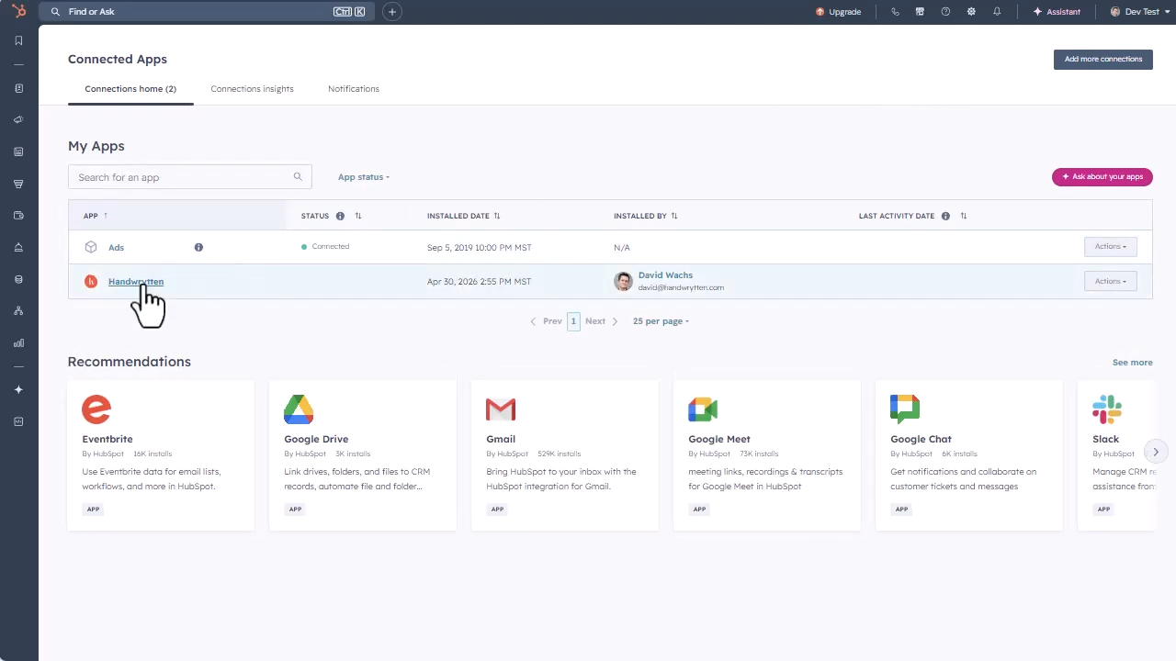Open the Breeze AI sparkle sidebar icon
This screenshot has width=1176, height=661.
tap(18, 389)
